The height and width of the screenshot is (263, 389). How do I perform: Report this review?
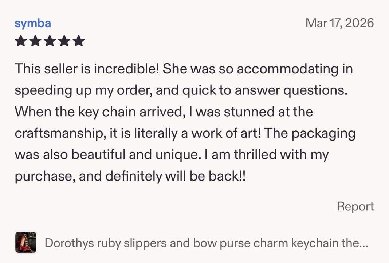(x=355, y=206)
